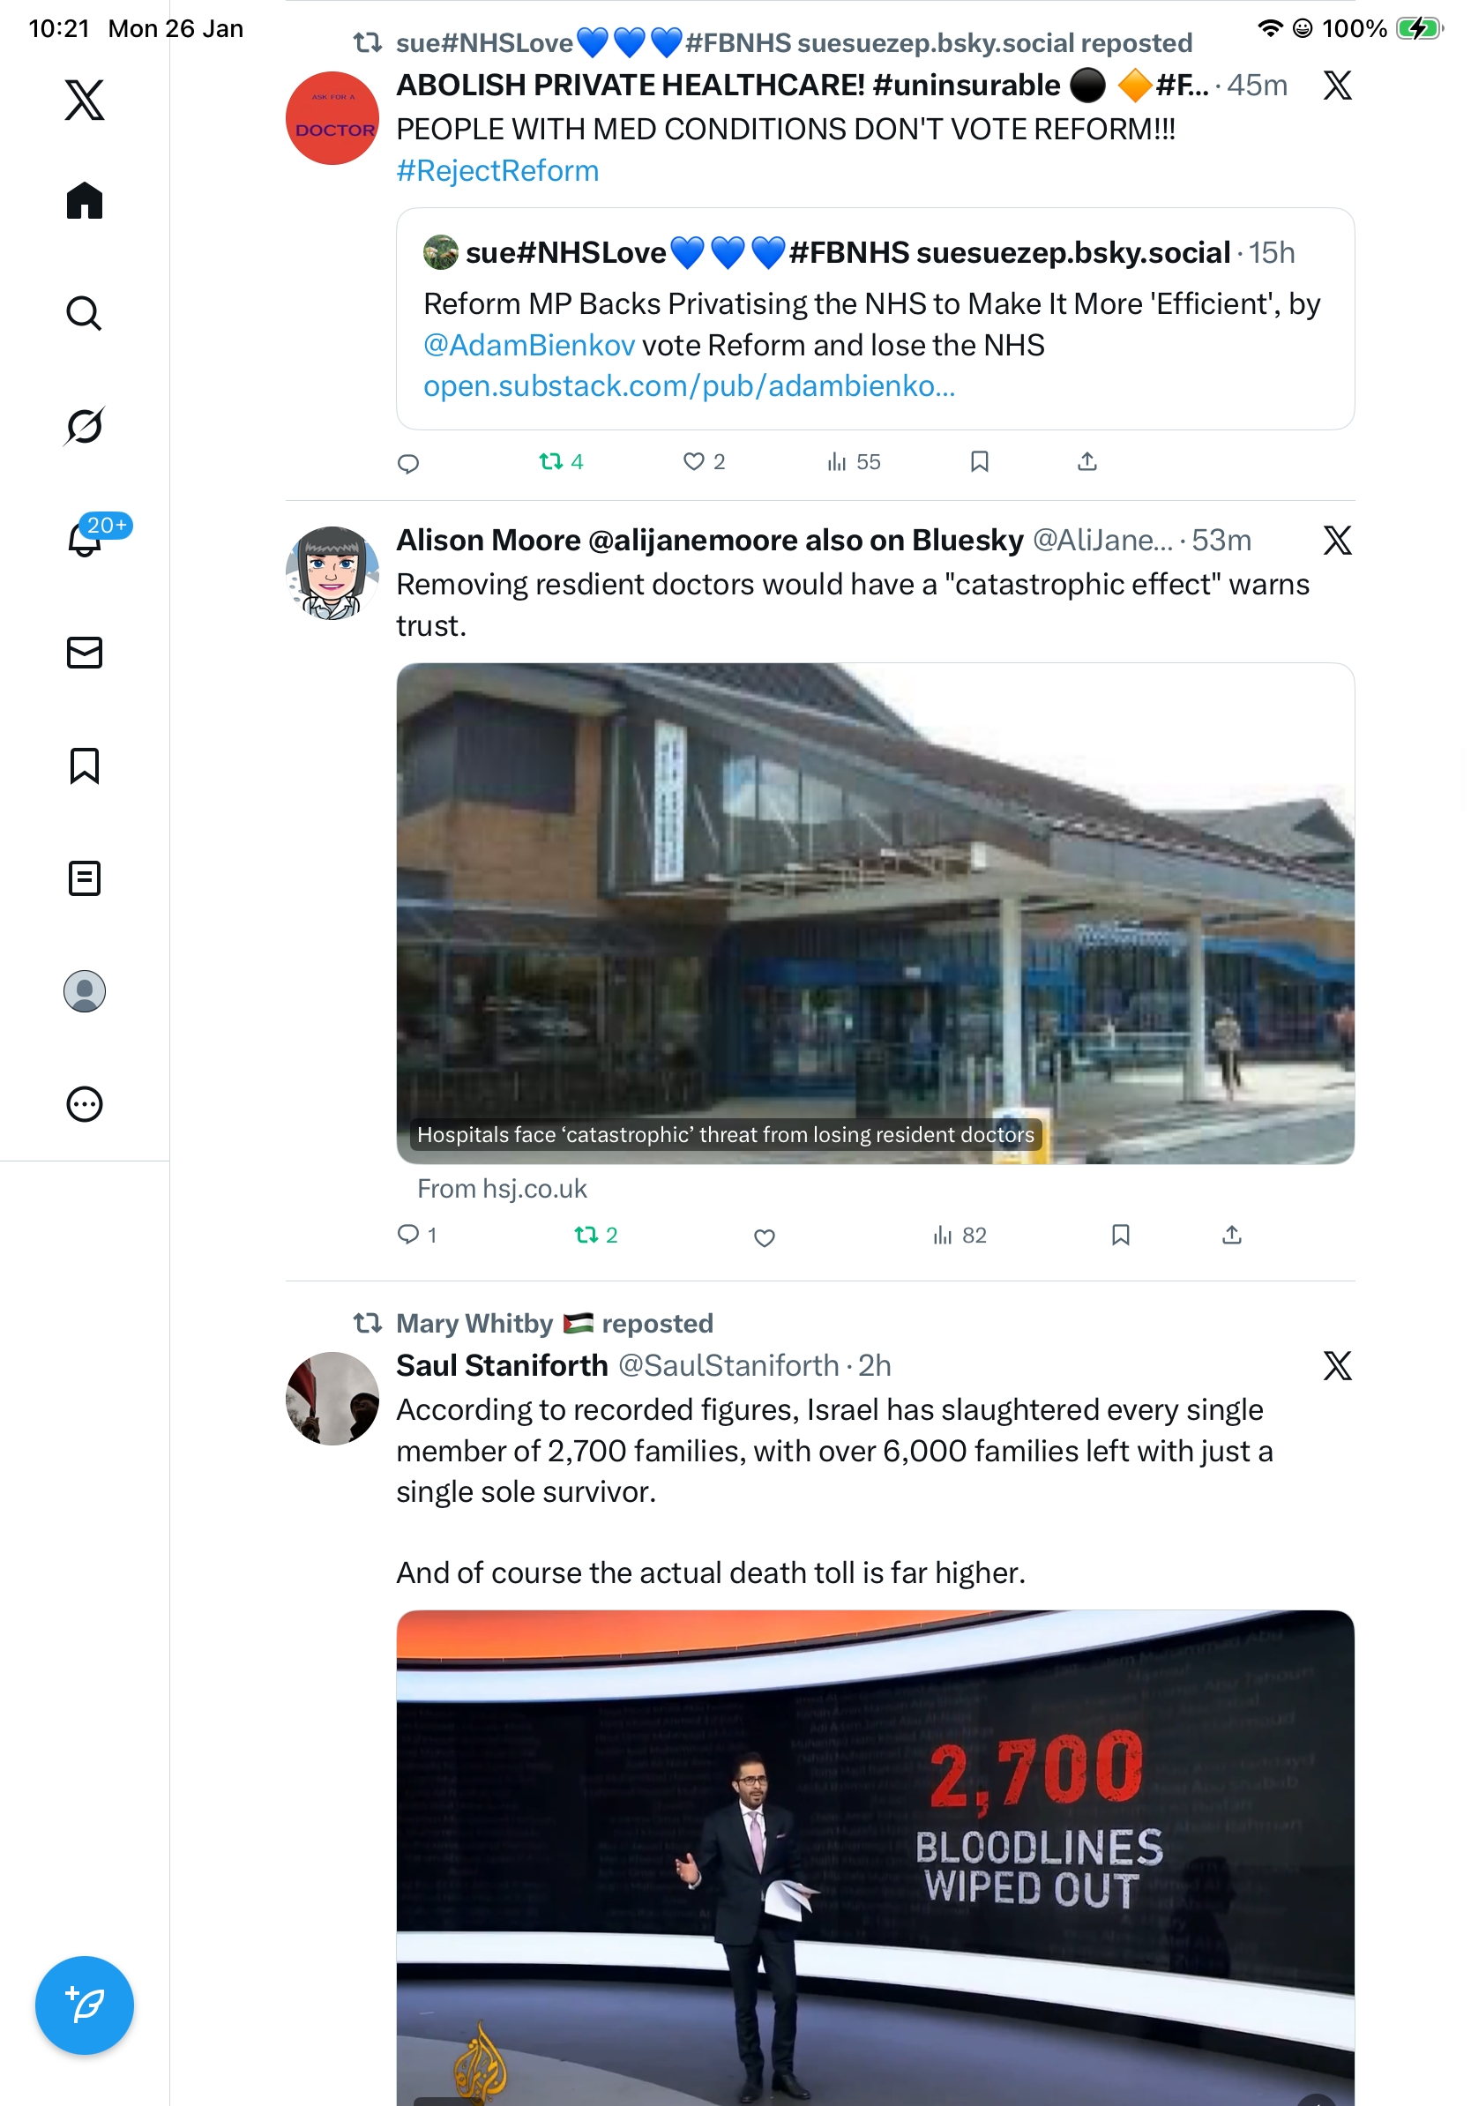Image resolution: width=1471 pixels, height=2106 pixels.
Task: Open Grok menu on Alison Moore's post
Action: 1337,540
